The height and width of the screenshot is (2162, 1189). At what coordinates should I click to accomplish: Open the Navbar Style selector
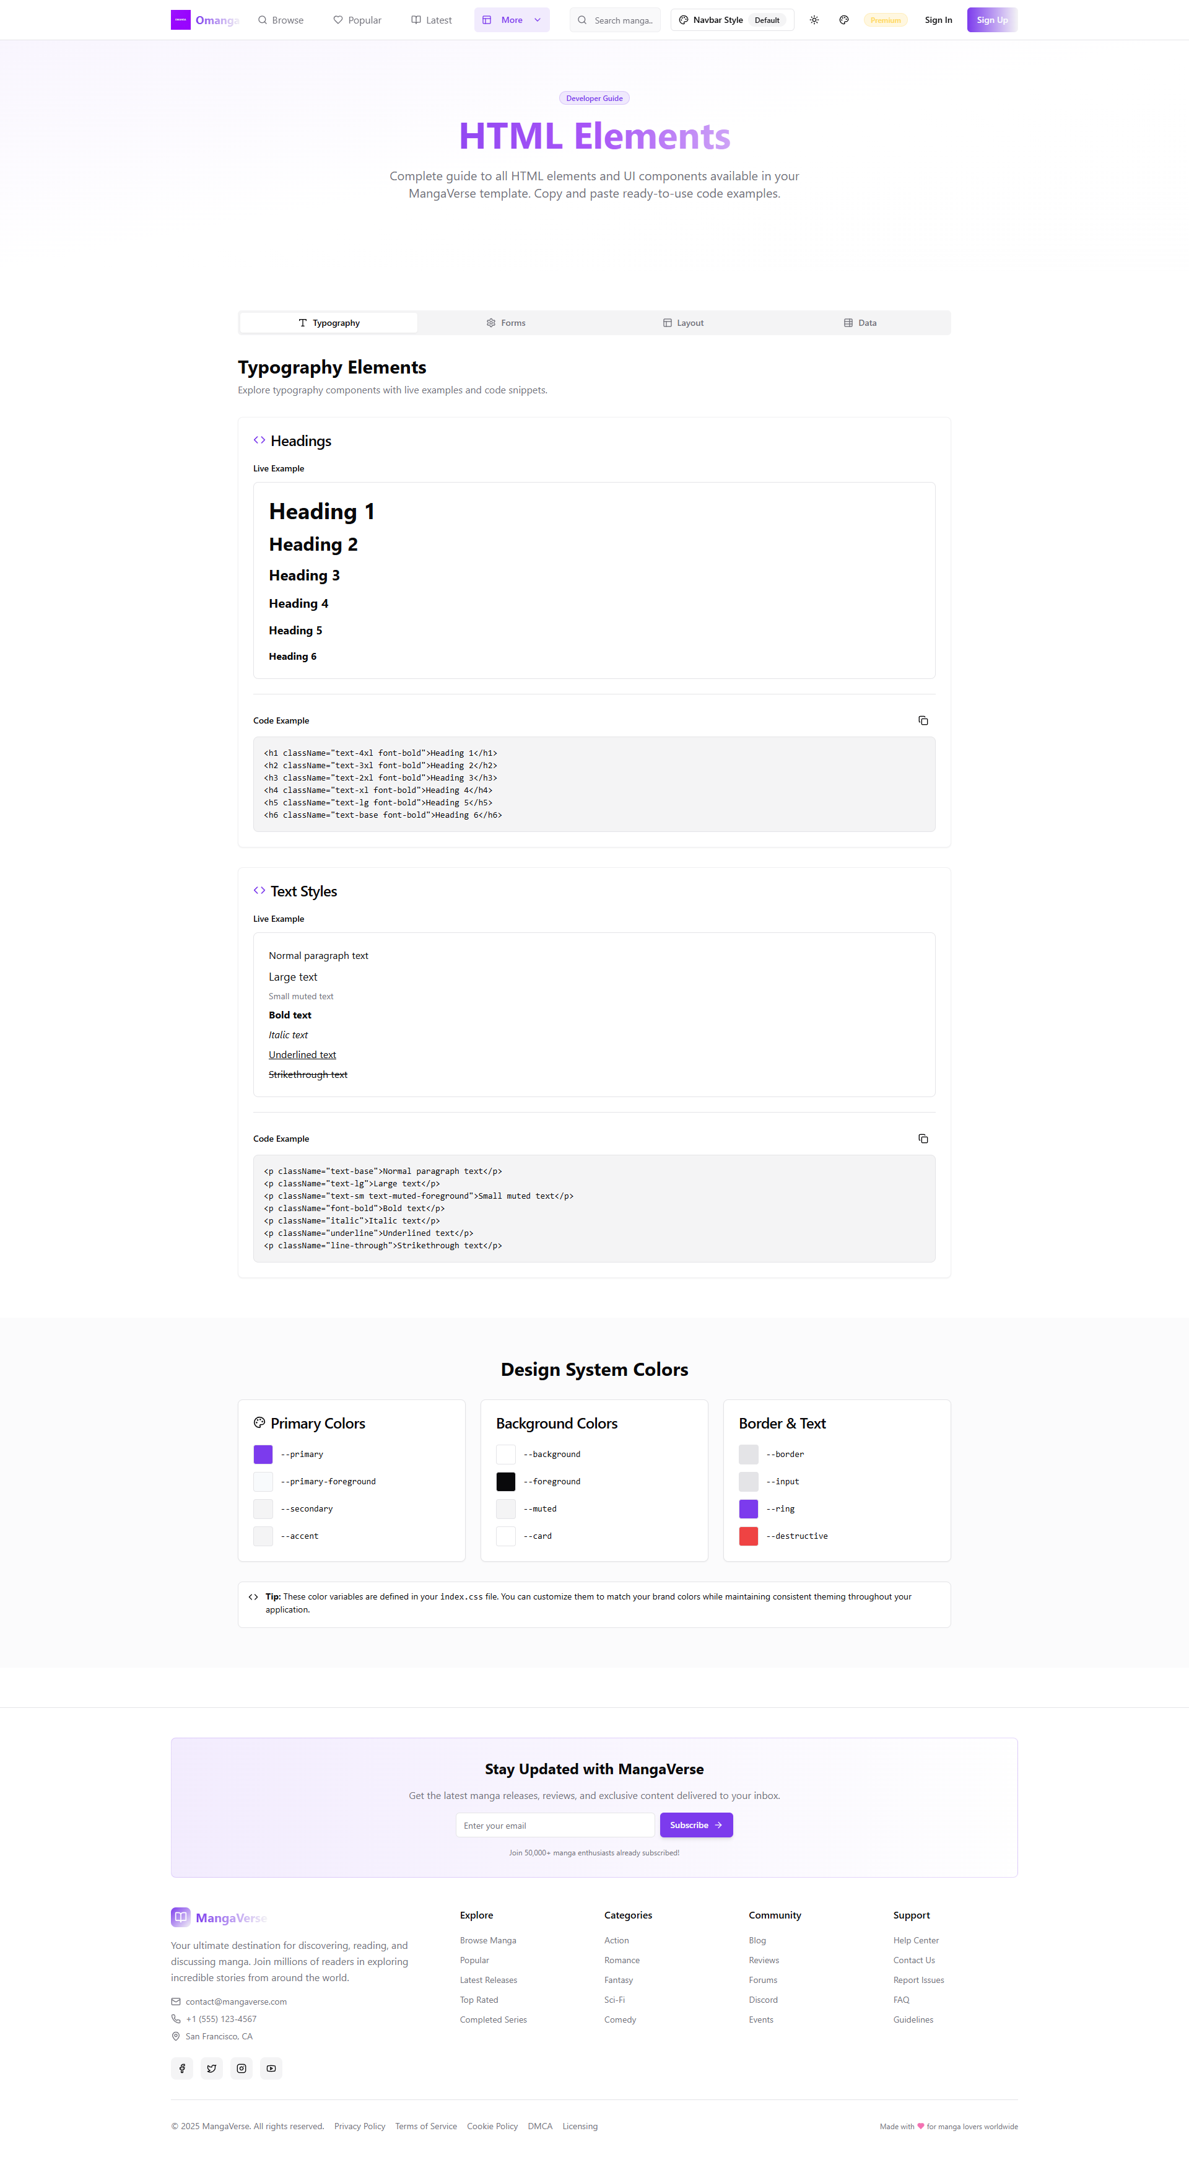(x=732, y=20)
